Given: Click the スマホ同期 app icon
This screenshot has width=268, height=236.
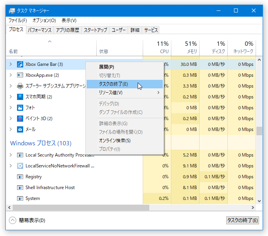Looking at the screenshot, I should tap(20, 97).
